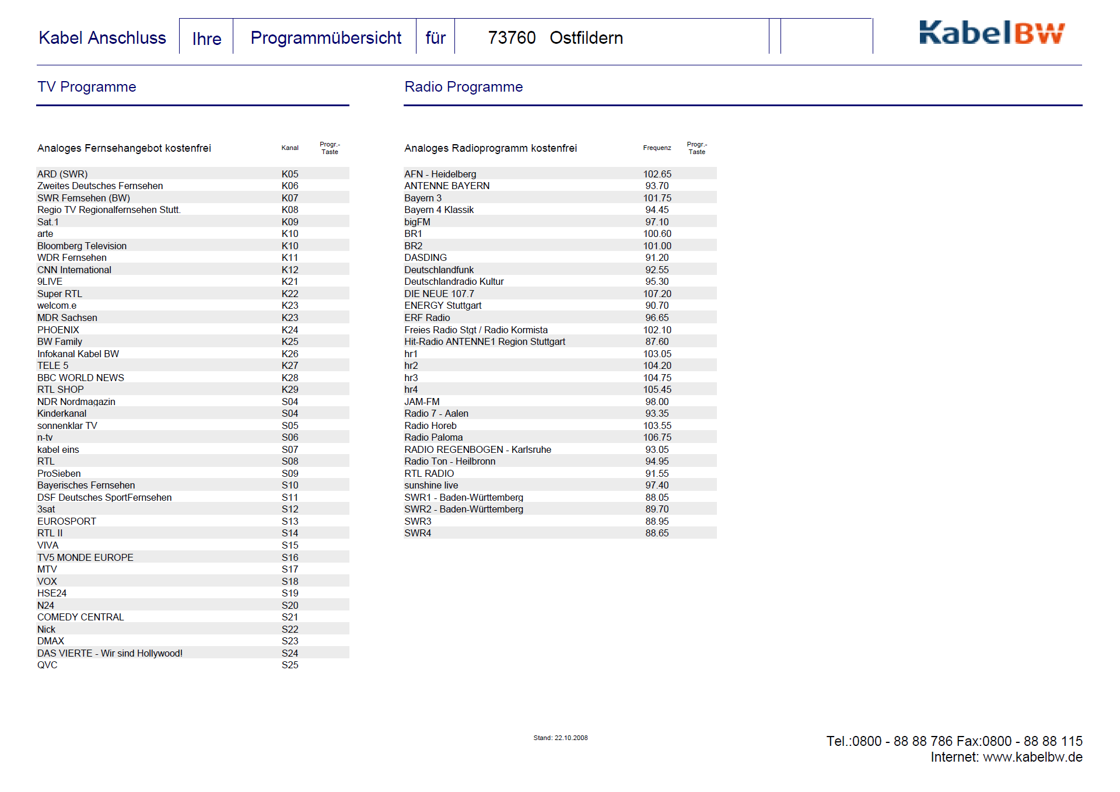
Task: Select the TV Programme heading
Action: point(87,87)
